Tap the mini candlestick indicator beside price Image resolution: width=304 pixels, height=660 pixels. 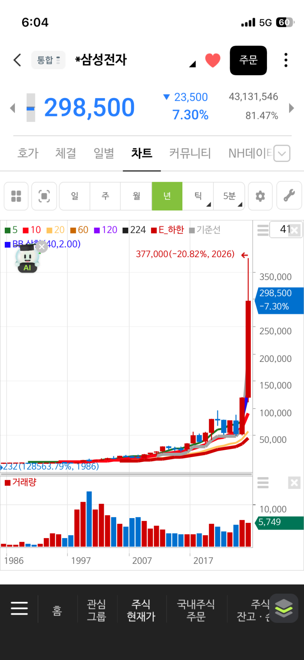click(31, 108)
